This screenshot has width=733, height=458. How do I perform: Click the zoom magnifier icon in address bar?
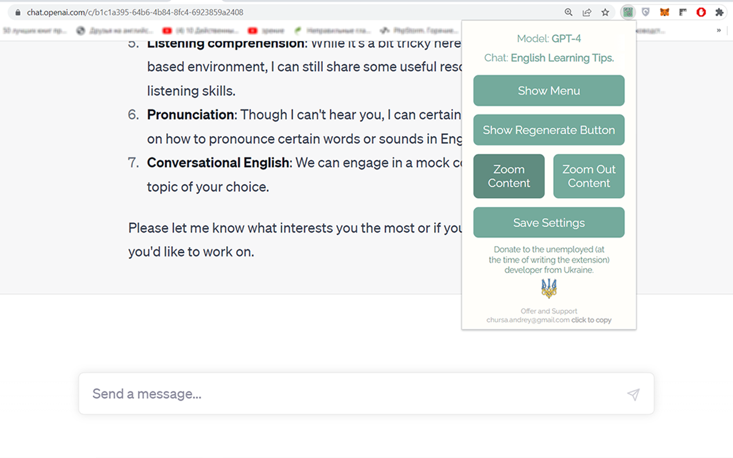tap(569, 12)
